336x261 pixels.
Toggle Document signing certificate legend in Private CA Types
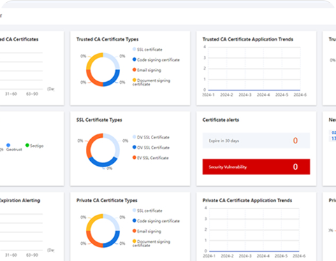click(152, 244)
